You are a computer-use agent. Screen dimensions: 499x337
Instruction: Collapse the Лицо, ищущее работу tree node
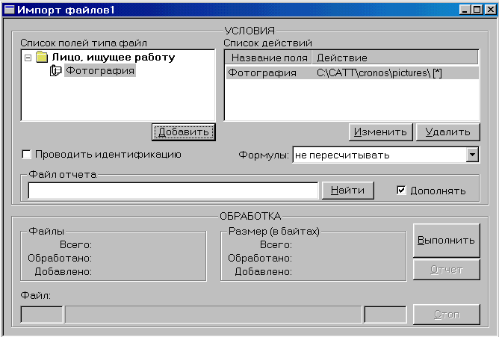28,58
